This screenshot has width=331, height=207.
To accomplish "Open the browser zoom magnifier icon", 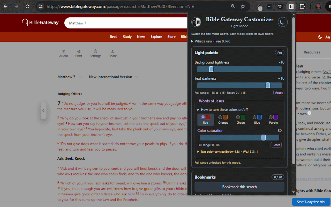I will pos(233,6).
